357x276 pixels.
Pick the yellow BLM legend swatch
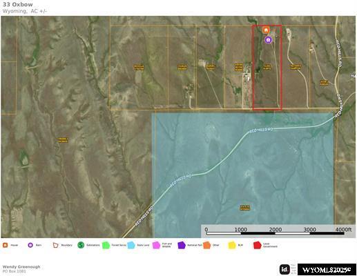[232, 245]
